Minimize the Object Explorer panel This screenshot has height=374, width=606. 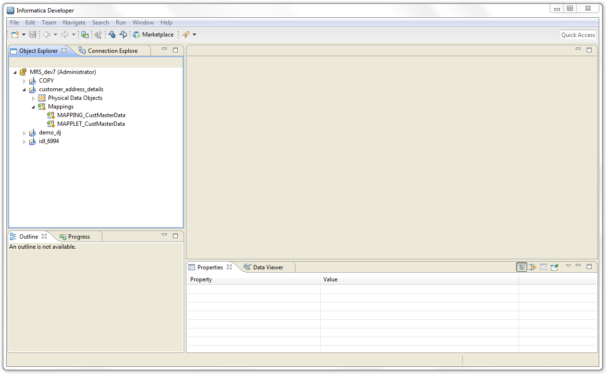click(x=164, y=49)
